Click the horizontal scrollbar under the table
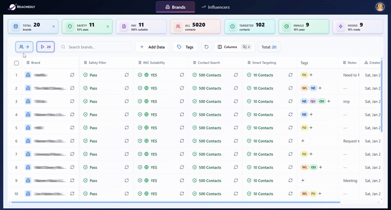Image resolution: width=391 pixels, height=210 pixels. pos(176,202)
